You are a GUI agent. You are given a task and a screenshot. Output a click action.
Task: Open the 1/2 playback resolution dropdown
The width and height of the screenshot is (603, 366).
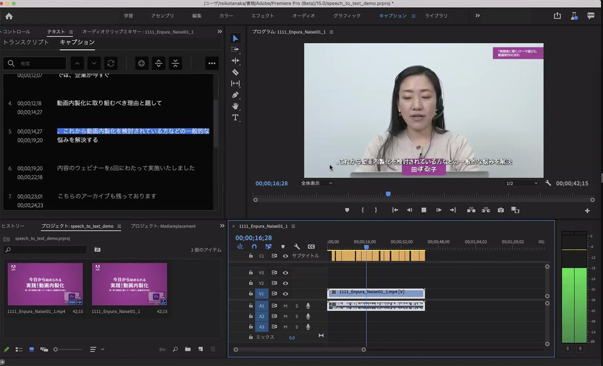pyautogui.click(x=522, y=184)
